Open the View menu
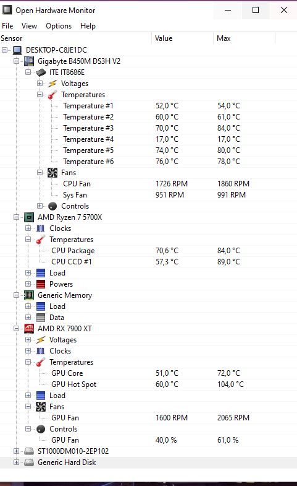Viewport: 297px width, 486px height. tap(30, 26)
